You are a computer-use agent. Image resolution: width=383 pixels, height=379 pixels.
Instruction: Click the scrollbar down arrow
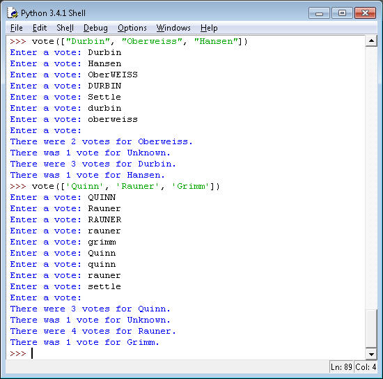pyautogui.click(x=371, y=354)
